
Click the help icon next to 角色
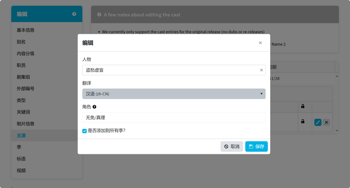pyautogui.click(x=94, y=107)
